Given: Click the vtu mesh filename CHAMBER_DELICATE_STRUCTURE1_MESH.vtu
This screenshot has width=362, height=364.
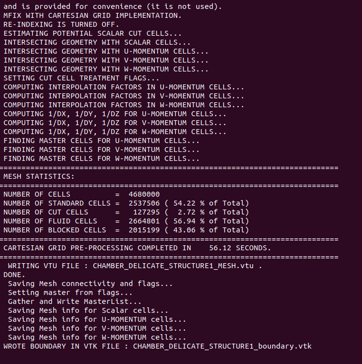Looking at the screenshot, I should (175, 266).
